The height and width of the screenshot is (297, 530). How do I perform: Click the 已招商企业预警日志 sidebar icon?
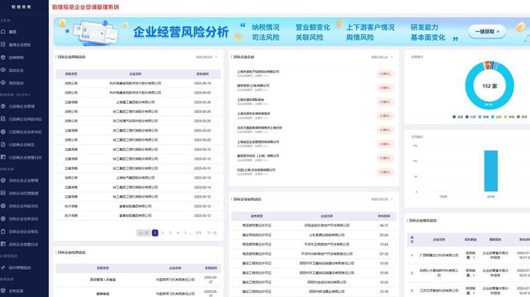coord(3,157)
